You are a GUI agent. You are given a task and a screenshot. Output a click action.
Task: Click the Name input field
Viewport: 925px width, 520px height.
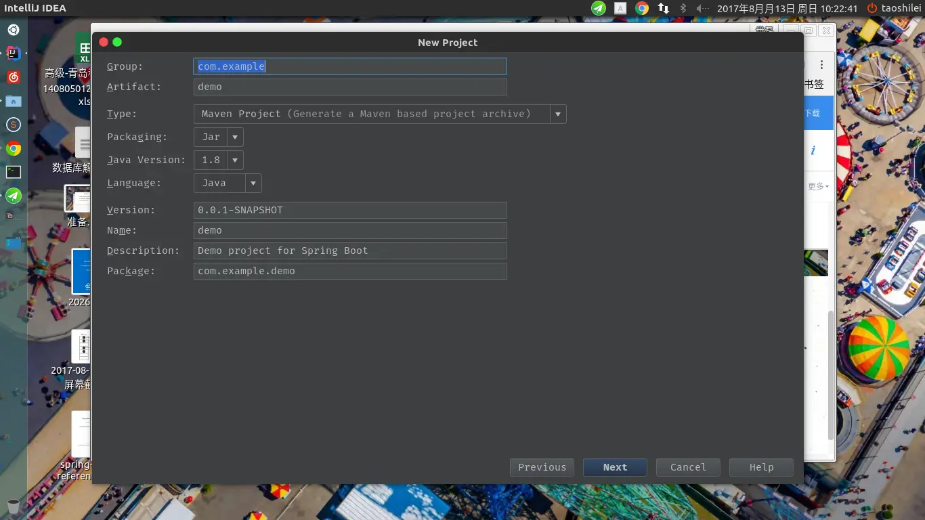(350, 230)
